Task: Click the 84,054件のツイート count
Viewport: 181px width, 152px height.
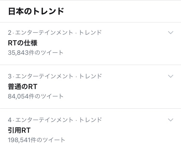Action: [x=35, y=96]
